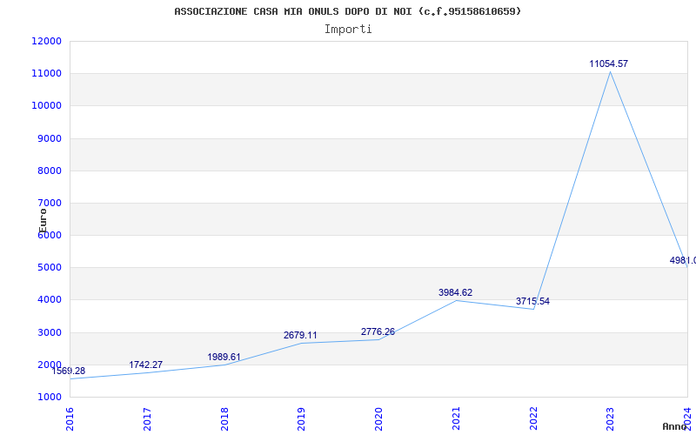Click y-axis value 5000
This screenshot has height=435, width=696.
click(x=49, y=268)
